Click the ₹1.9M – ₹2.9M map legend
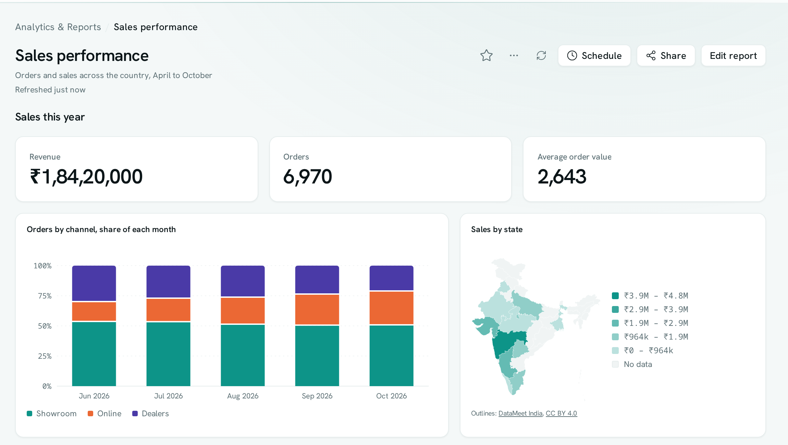This screenshot has height=445, width=788. pyautogui.click(x=650, y=323)
